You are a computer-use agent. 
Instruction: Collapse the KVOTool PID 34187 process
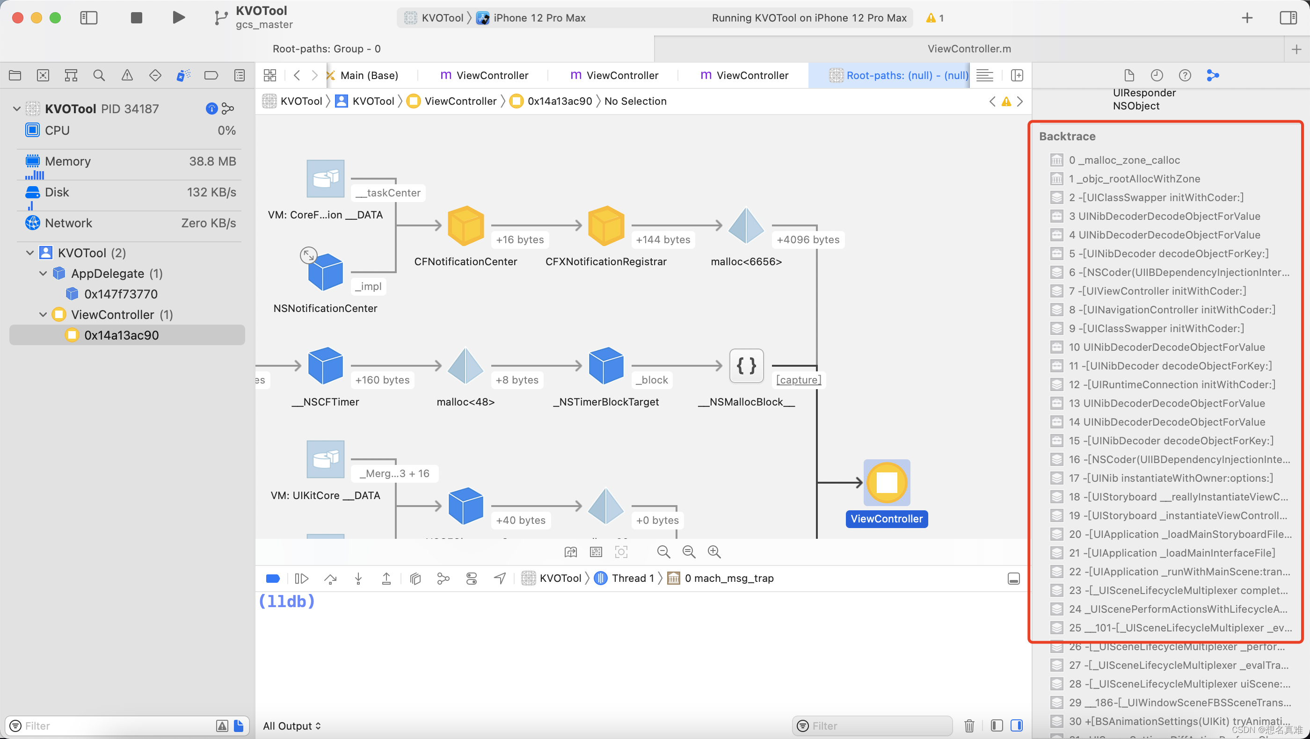[17, 109]
